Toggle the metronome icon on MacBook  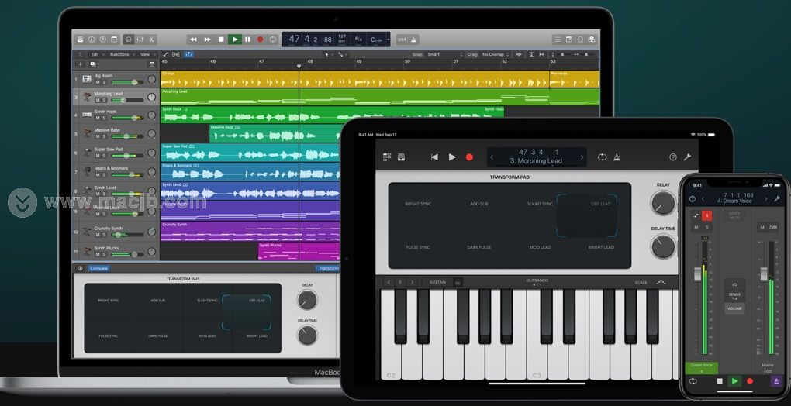[413, 40]
